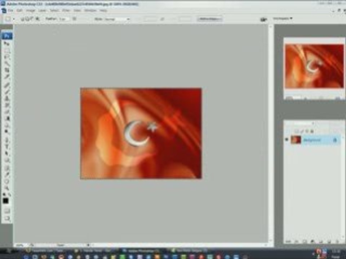Hide the Background layer with eye icon
346x259 pixels.
pos(287,140)
